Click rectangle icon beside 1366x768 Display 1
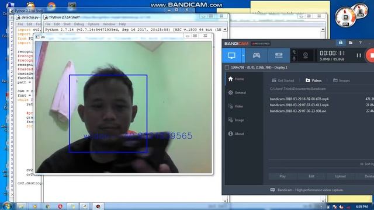374x210 pixels. pos(227,68)
